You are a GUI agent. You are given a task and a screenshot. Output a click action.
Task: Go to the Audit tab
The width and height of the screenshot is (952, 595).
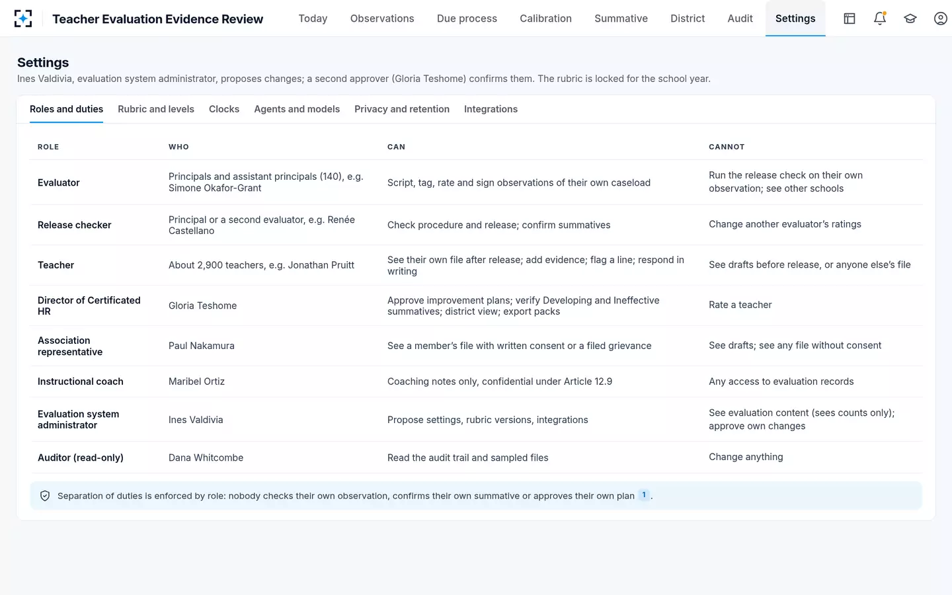(x=740, y=19)
